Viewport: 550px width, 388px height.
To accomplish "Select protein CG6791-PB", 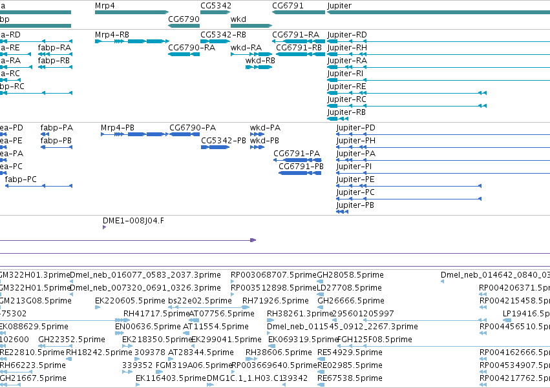I will click(301, 167).
